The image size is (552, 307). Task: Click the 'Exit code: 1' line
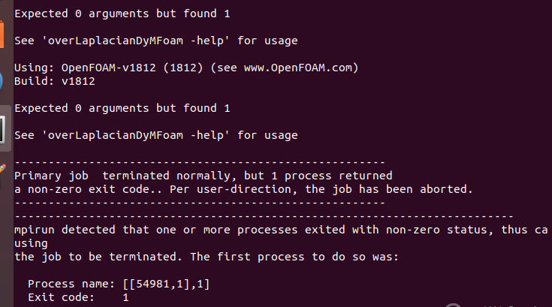point(78,297)
